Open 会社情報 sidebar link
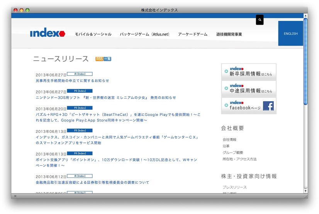 (229, 139)
